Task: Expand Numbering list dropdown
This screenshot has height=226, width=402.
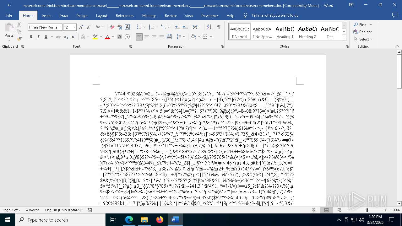Action: pyautogui.click(x=156, y=27)
